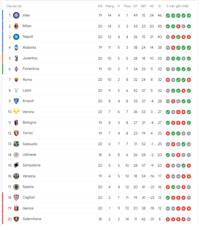Image resolution: width=199 pixels, height=226 pixels.
Task: Click the Genoa club crest
Action: click(x=16, y=208)
